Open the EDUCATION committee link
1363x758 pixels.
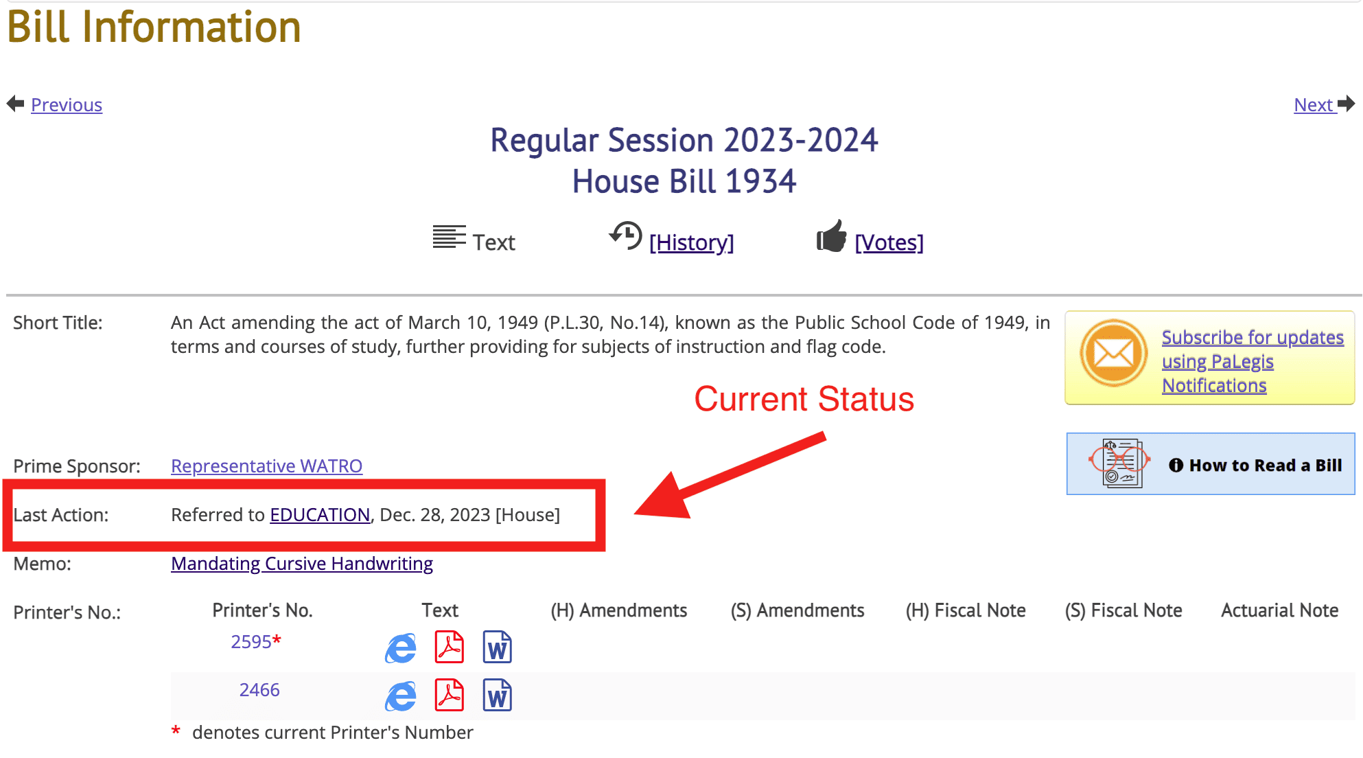320,515
